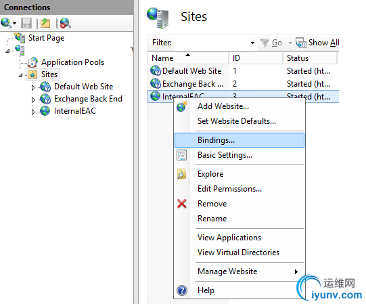Open the dropdown arrow next to Go

pos(290,43)
